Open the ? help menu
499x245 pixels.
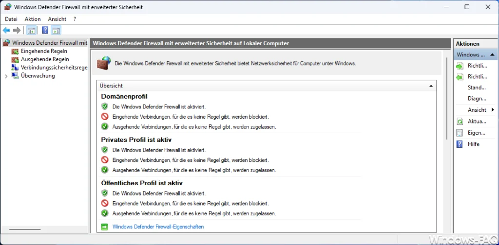coord(75,19)
